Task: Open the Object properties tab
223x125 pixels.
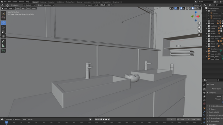Action: point(205,108)
